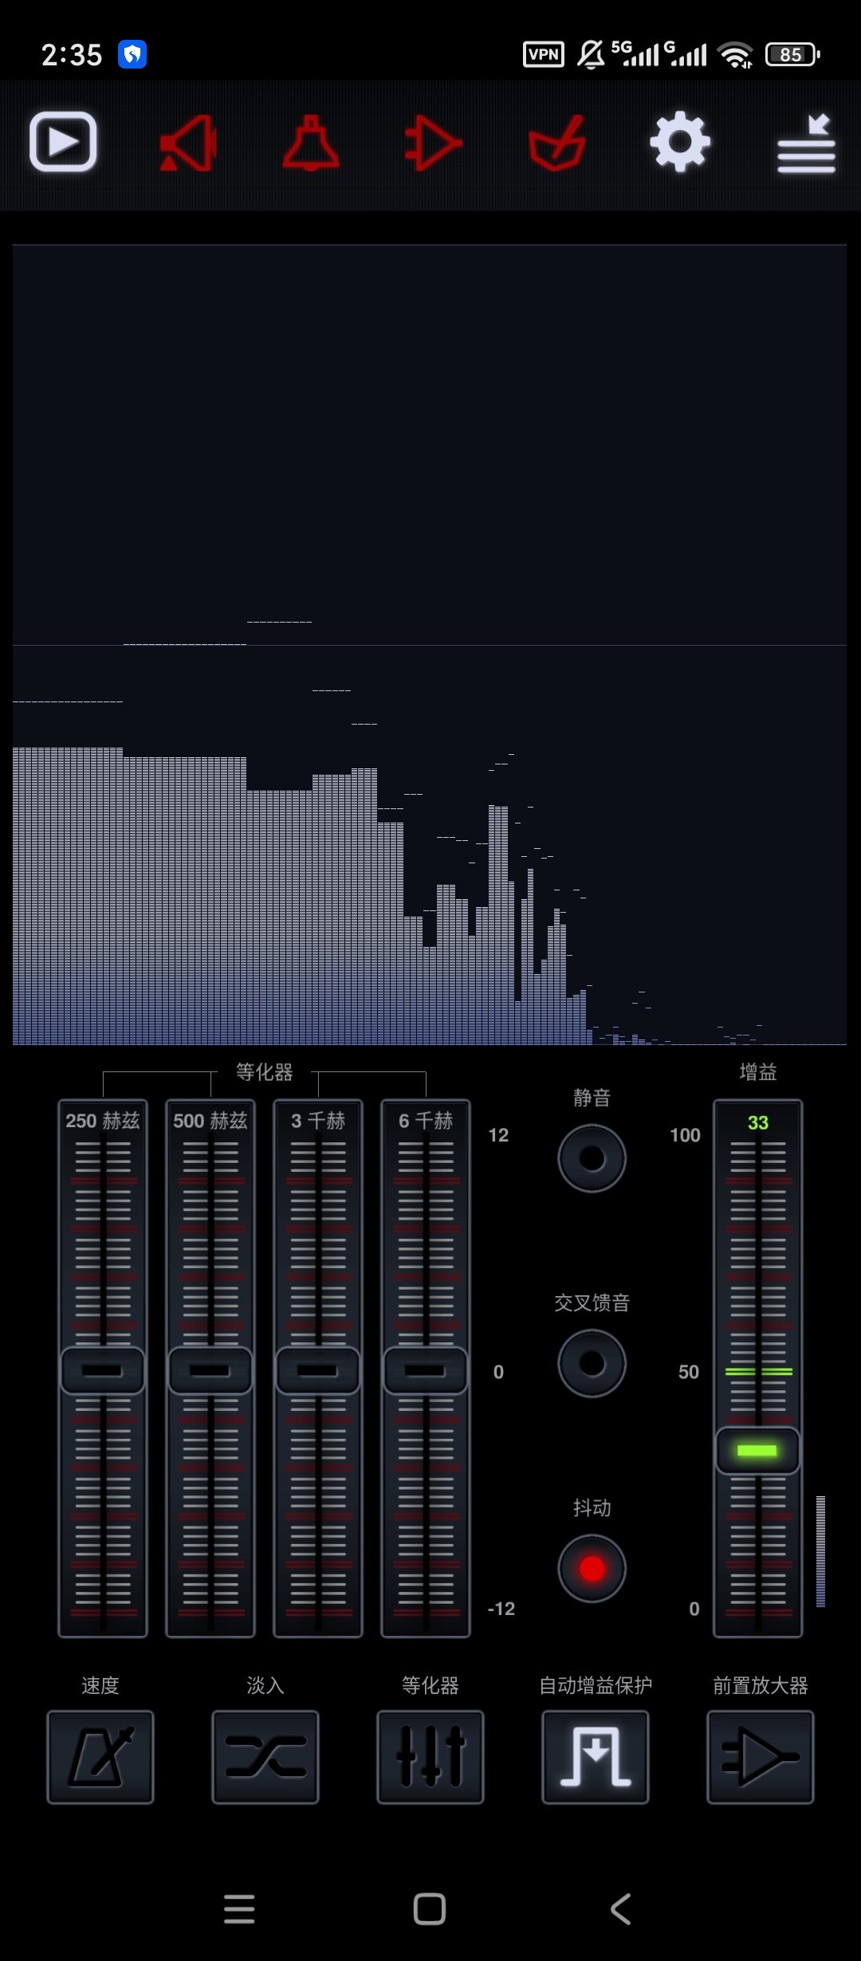Screen dimensions: 861x1961
Task: Click the 500 赫兹 equalizer slider handle
Action: coord(210,1370)
